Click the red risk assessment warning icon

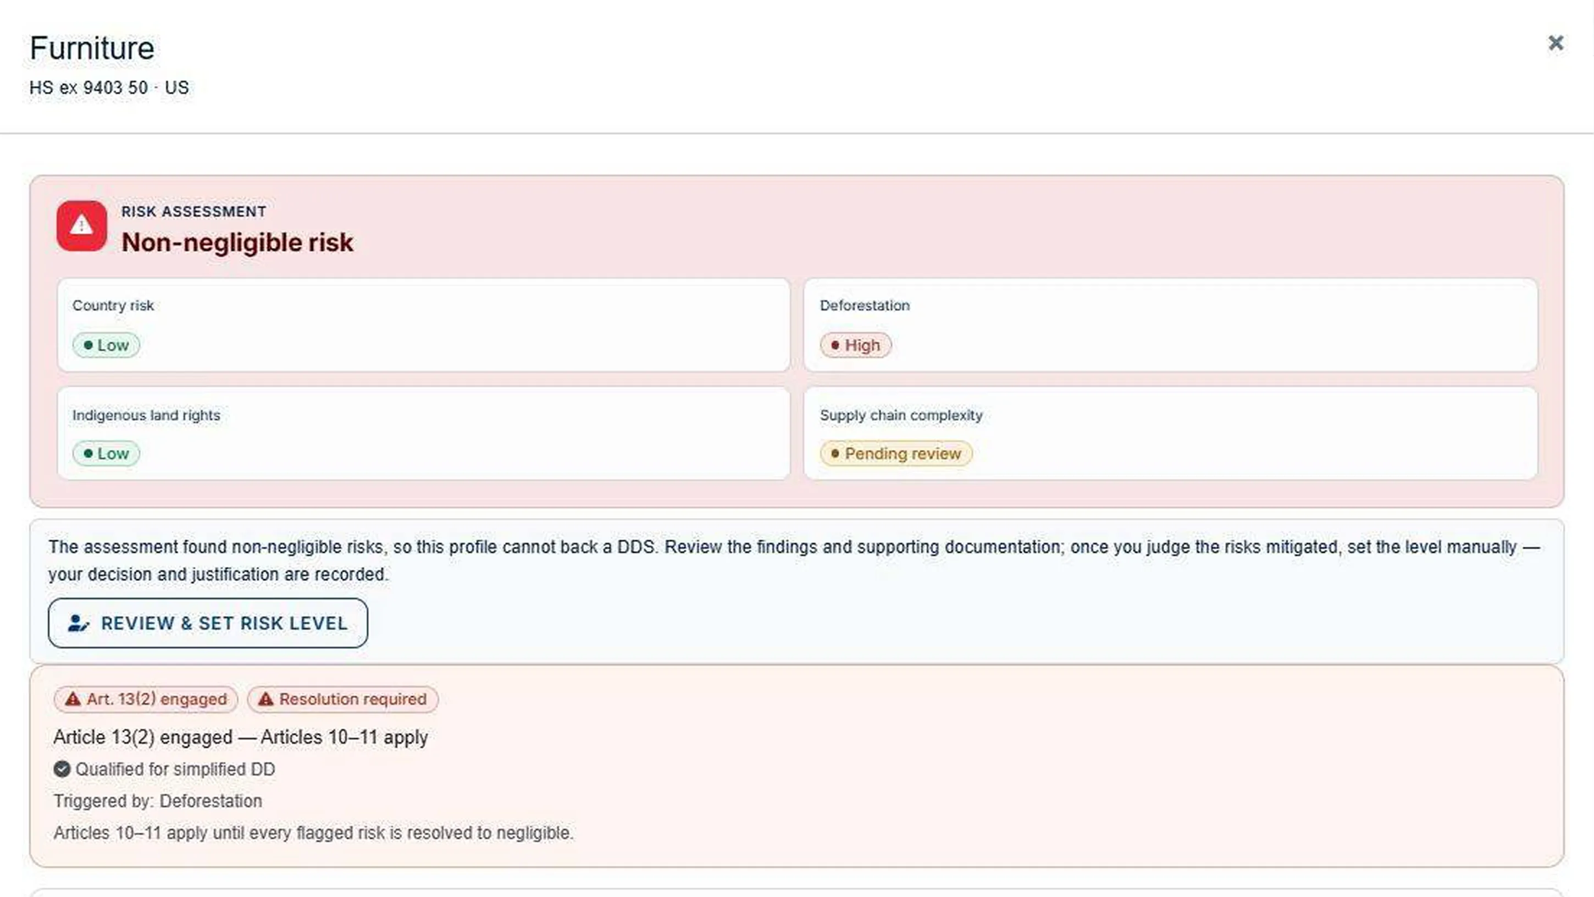tap(82, 225)
